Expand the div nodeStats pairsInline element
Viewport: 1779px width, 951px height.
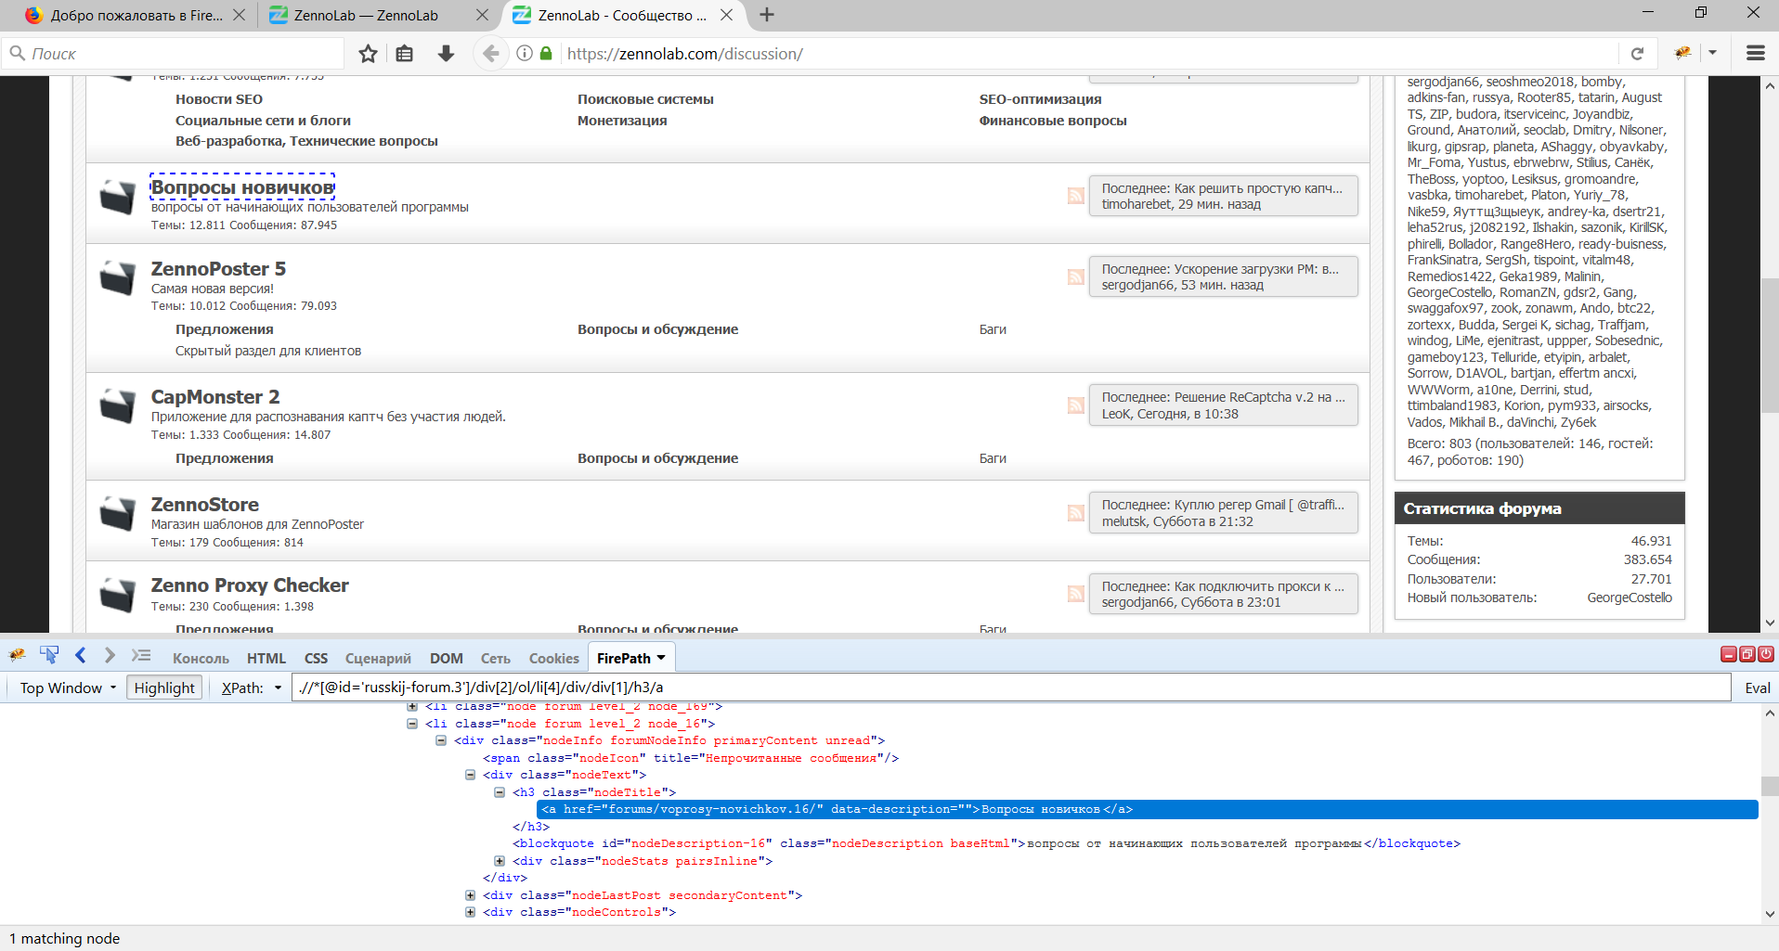(x=500, y=861)
